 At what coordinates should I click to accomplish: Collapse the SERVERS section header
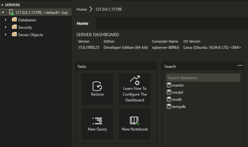(3, 5)
